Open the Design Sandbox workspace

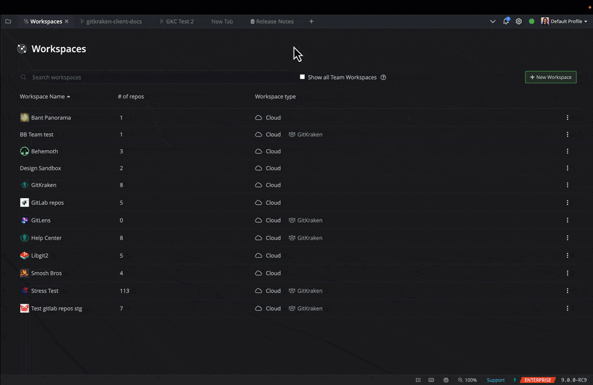tap(40, 168)
